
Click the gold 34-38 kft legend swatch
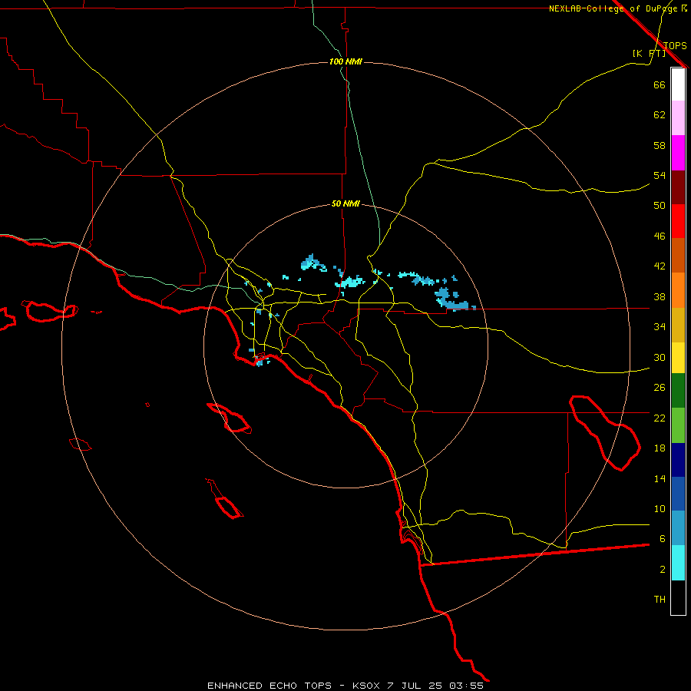[678, 325]
